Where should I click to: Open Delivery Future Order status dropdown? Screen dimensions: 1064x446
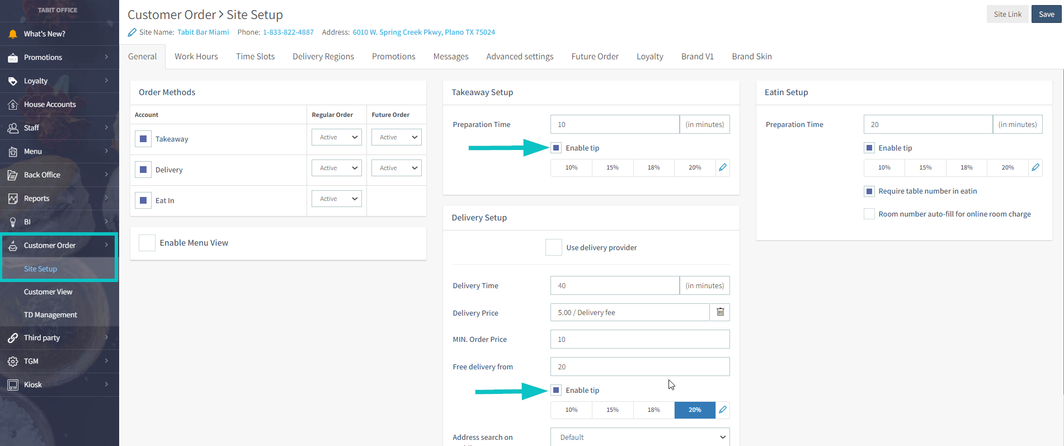396,168
